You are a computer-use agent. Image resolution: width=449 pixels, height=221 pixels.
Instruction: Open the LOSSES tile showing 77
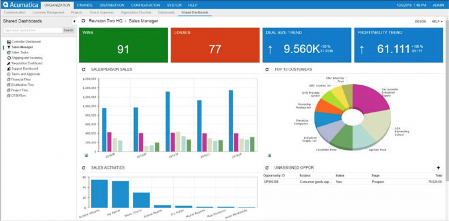[x=215, y=45]
